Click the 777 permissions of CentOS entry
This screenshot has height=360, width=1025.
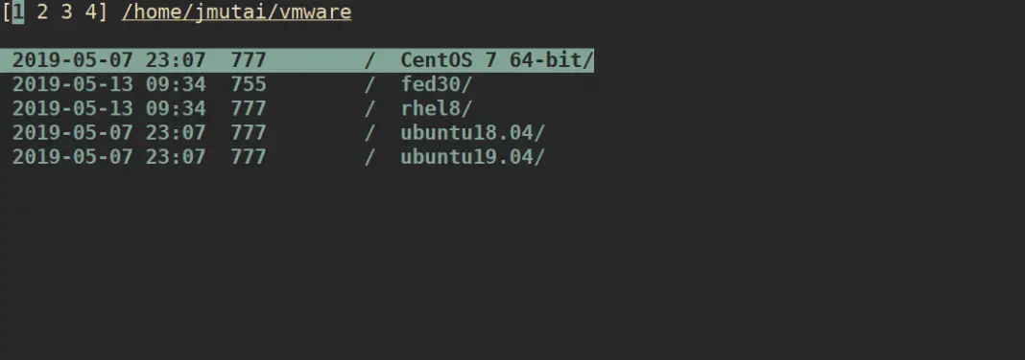click(249, 60)
